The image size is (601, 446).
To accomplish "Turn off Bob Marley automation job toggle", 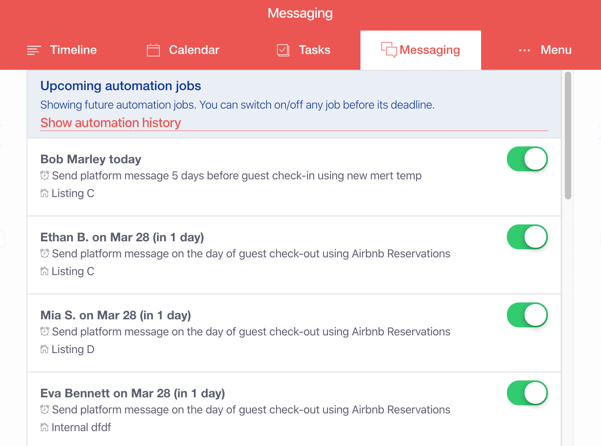I will (x=527, y=159).
